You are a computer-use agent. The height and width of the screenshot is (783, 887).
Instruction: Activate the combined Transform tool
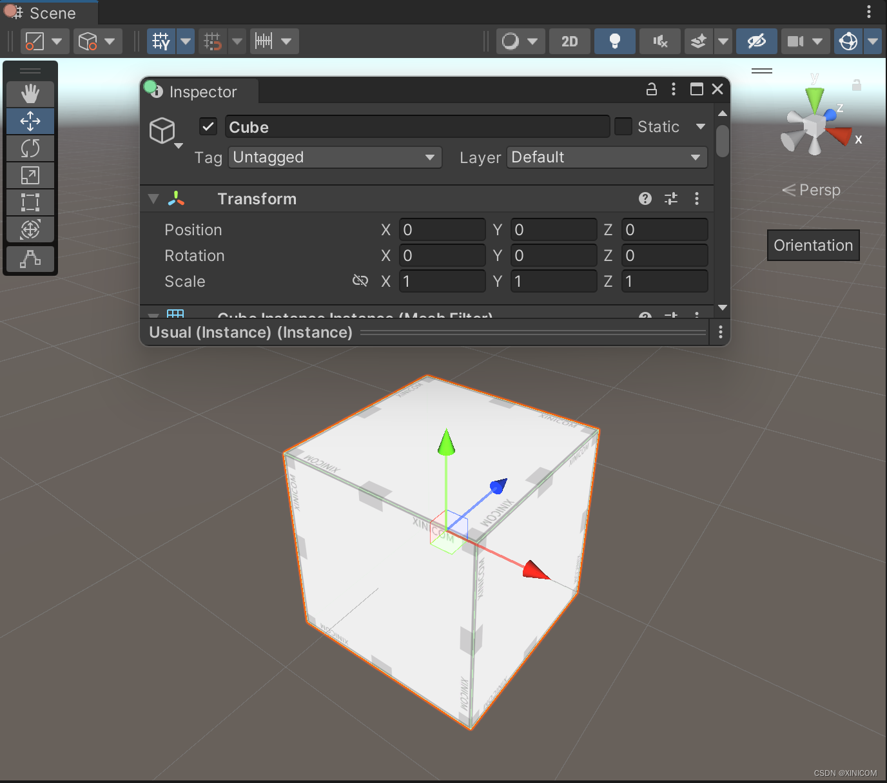(x=30, y=229)
